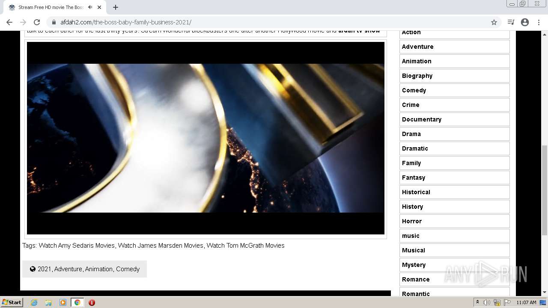Open the Action Center flag icon
The height and width of the screenshot is (308, 548).
507,302
